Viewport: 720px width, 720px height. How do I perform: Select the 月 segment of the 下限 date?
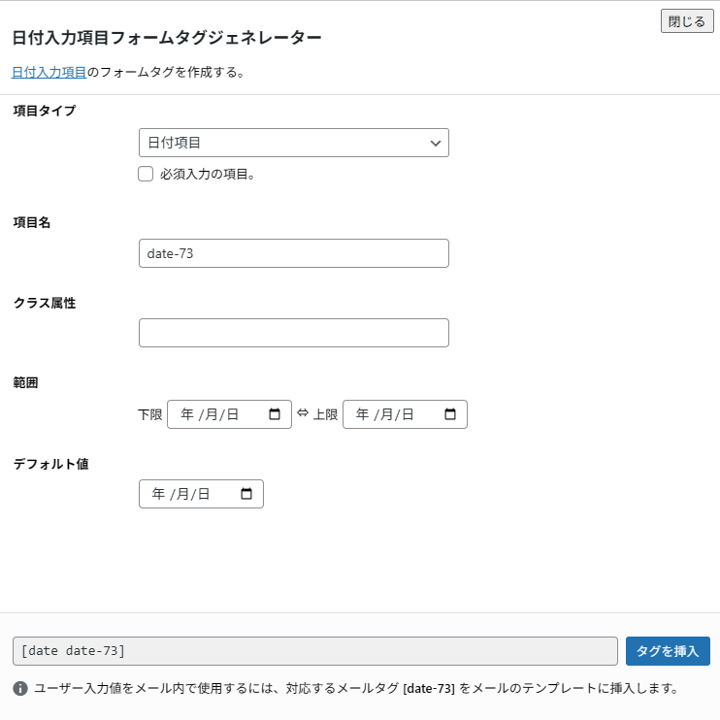(x=211, y=414)
